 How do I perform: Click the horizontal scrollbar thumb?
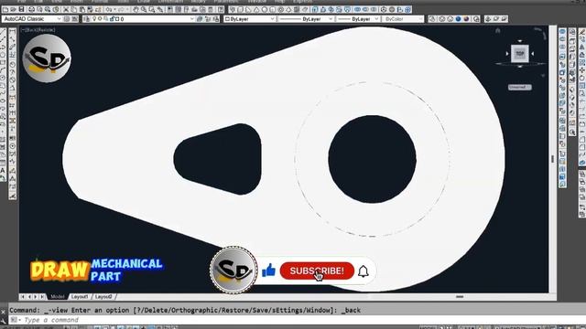click(460, 297)
